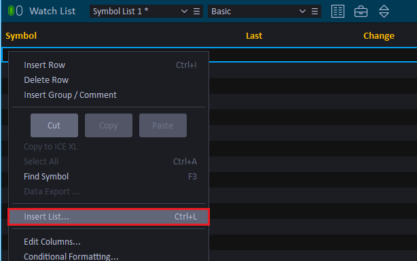
Task: Select highlighted Insert List... menu item
Action: (109, 217)
